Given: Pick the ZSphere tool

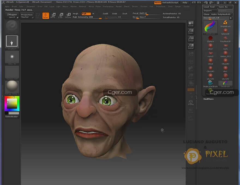Looking at the screenshot, I should click(x=211, y=39).
